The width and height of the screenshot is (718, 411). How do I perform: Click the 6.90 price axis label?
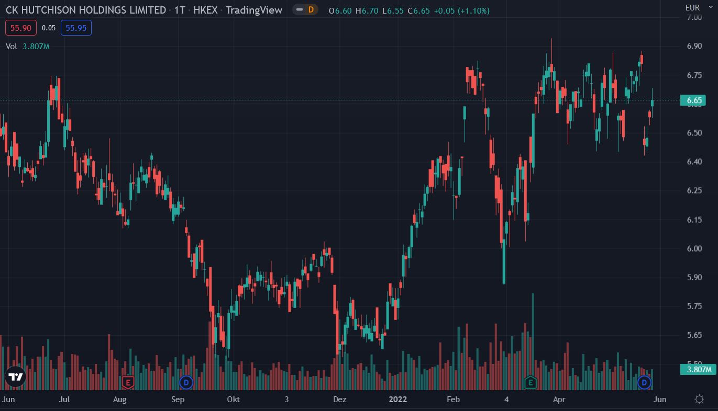click(x=694, y=46)
